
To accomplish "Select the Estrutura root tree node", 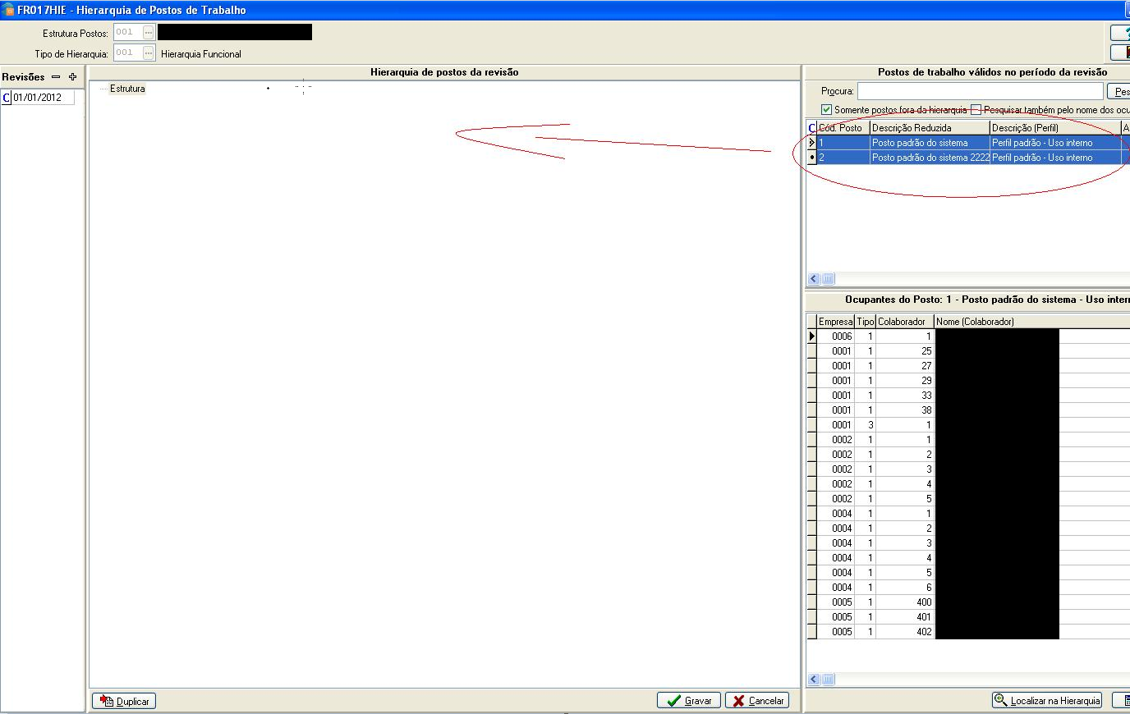I will point(127,89).
